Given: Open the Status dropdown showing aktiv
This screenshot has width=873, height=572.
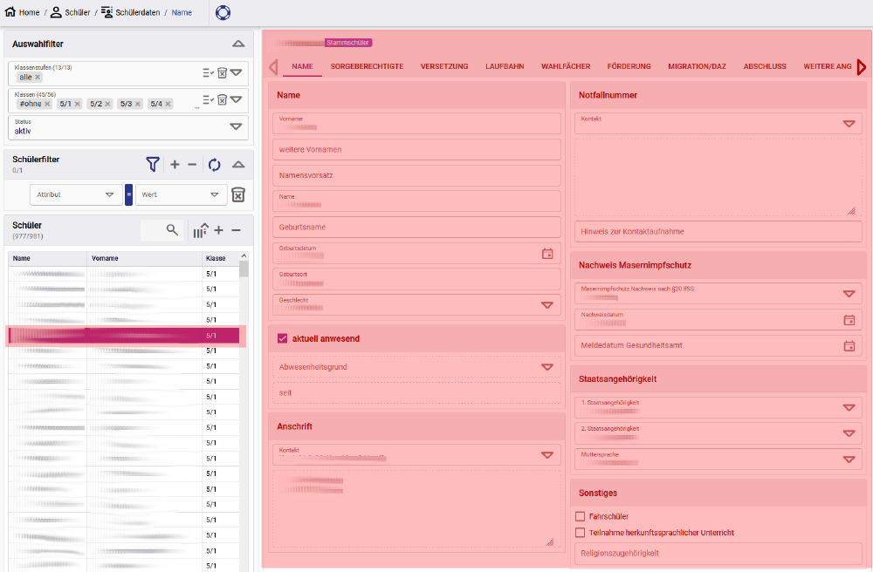Looking at the screenshot, I should click(x=235, y=126).
